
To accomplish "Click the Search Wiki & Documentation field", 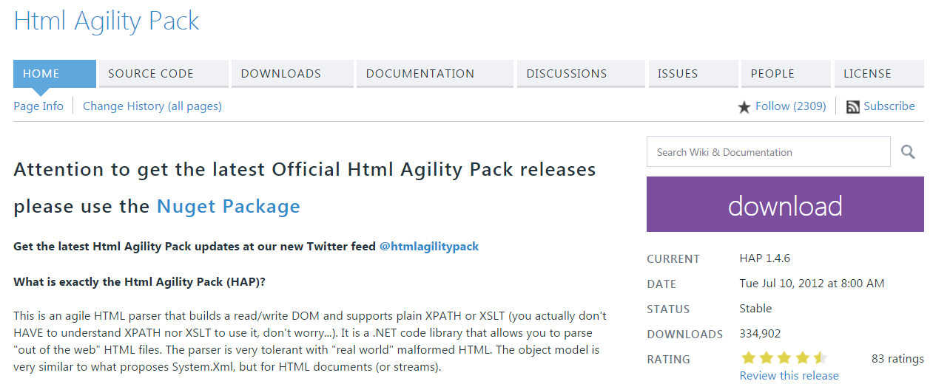I will tap(768, 151).
